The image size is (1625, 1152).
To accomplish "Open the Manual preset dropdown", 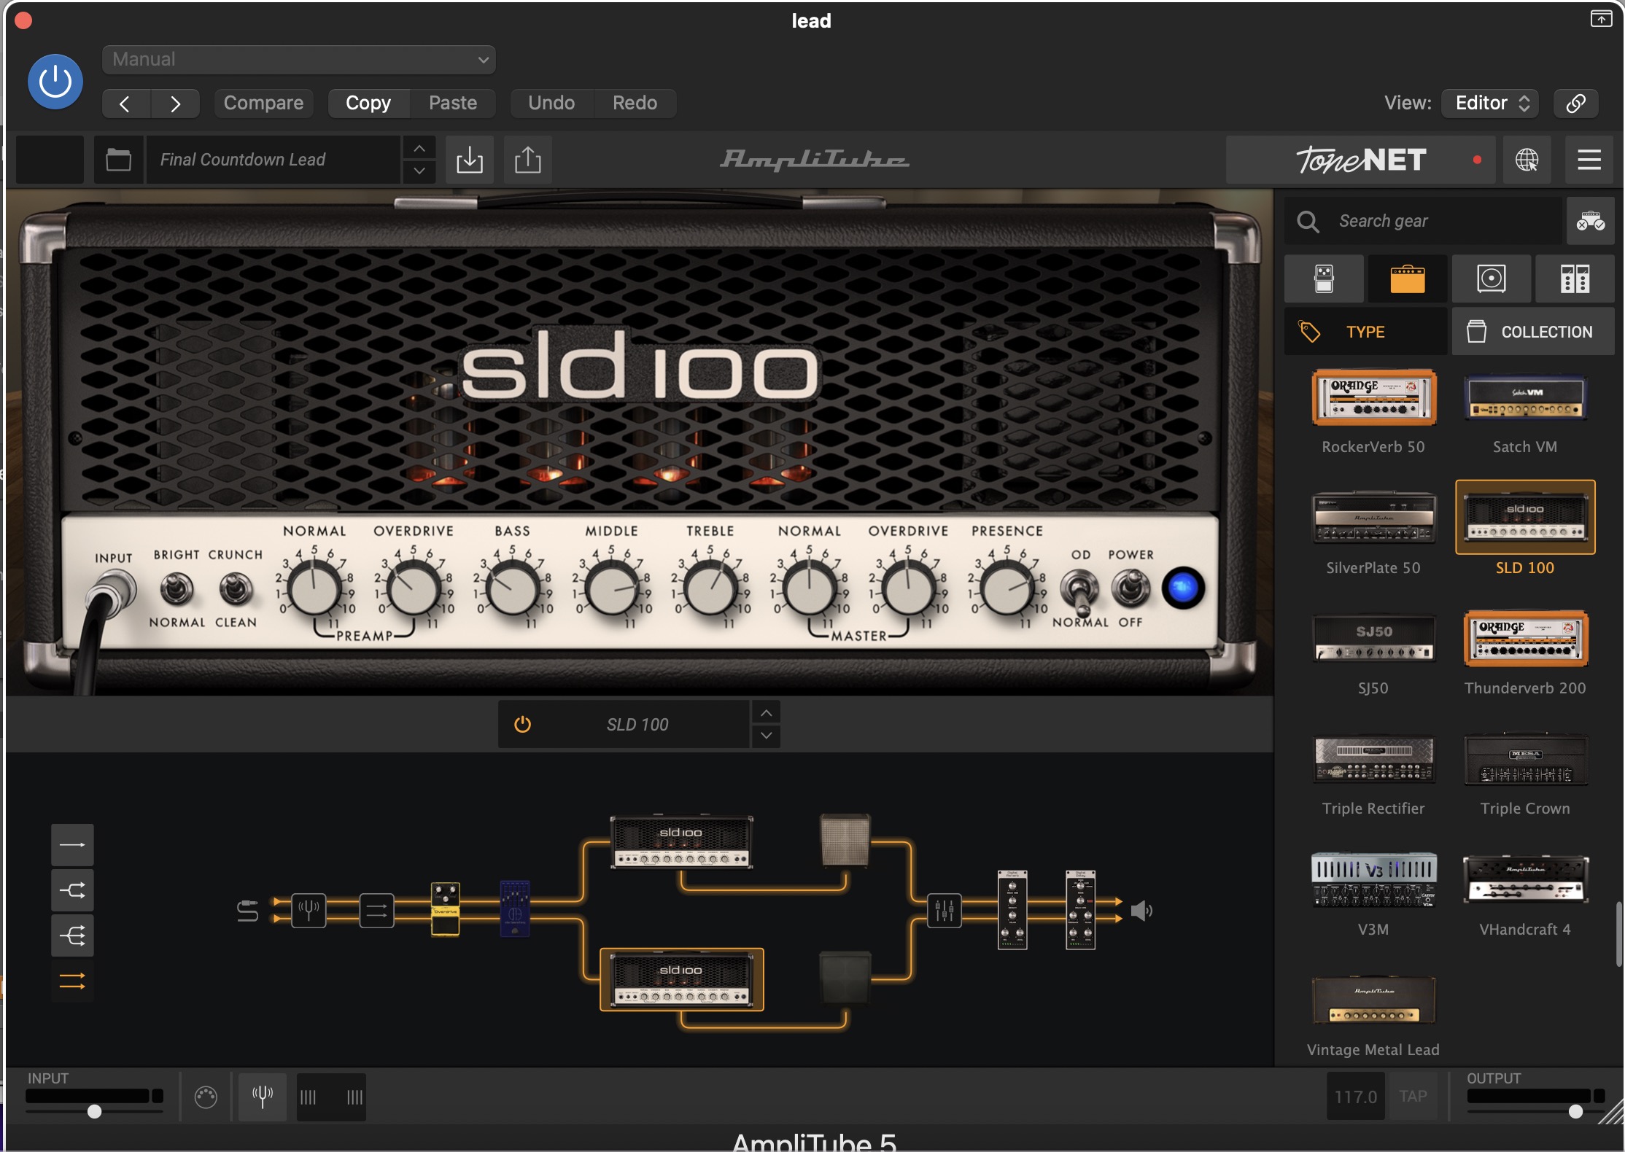I will coord(299,60).
